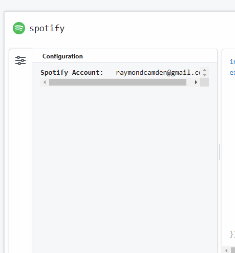Viewport: 235px width, 253px height.
Task: Click the code panel bottom scrollbar thumb
Action: tap(233, 250)
